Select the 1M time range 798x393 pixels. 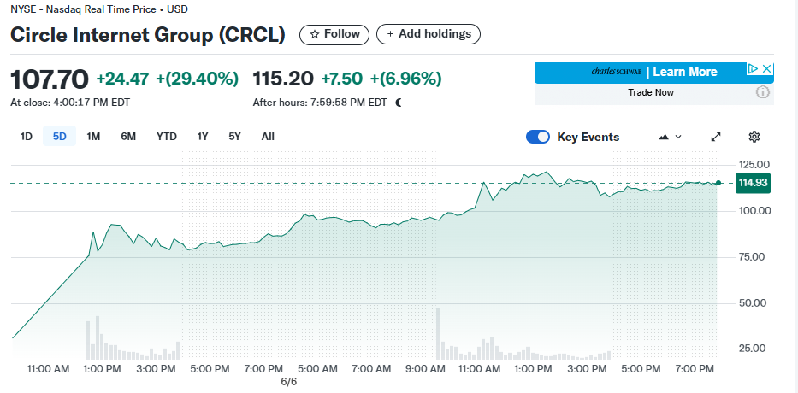[x=93, y=136]
